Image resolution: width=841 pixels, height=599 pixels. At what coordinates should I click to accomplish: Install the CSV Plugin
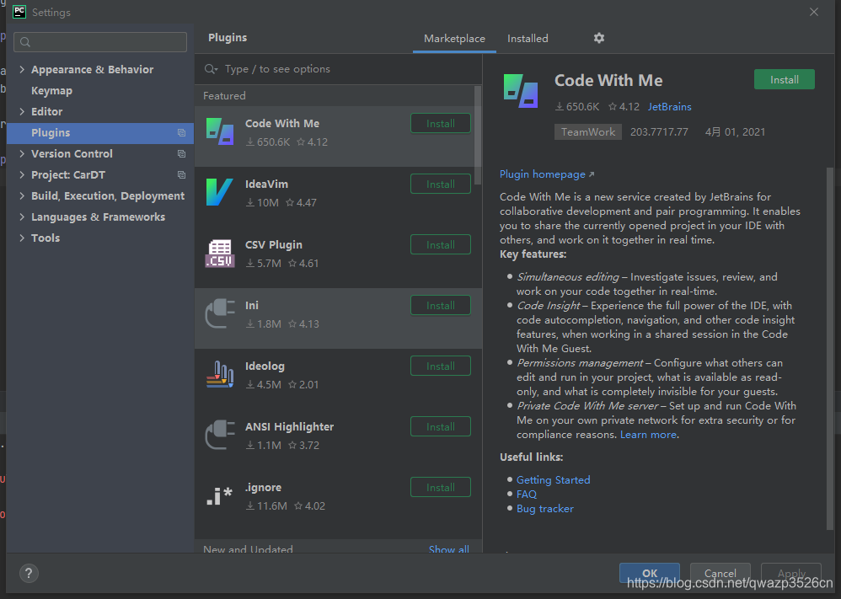(441, 244)
